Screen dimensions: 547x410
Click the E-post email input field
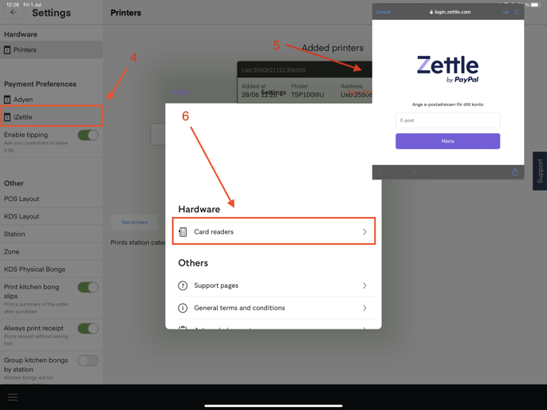447,120
